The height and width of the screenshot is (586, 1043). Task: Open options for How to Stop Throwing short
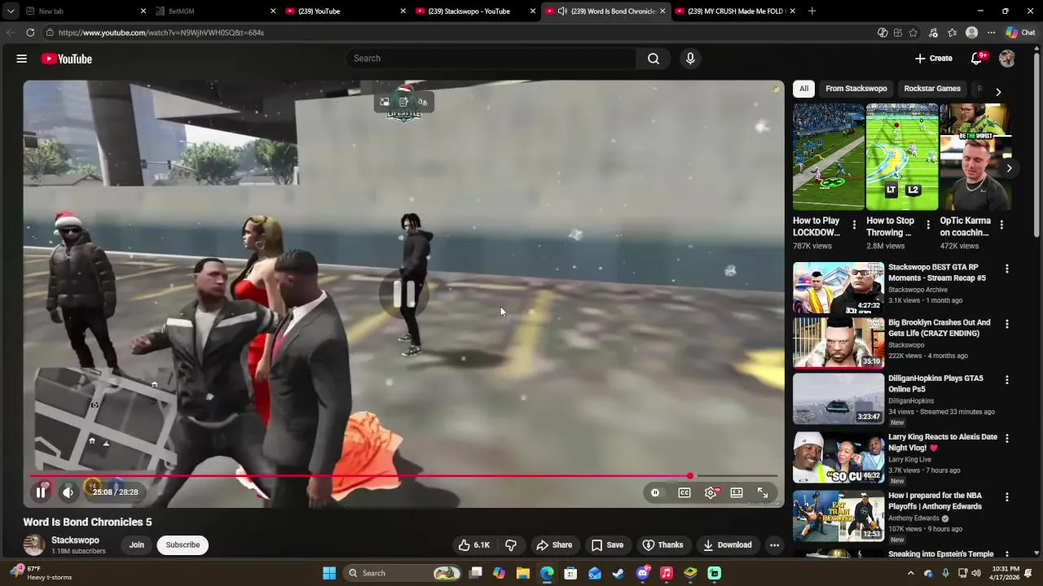[x=927, y=225]
